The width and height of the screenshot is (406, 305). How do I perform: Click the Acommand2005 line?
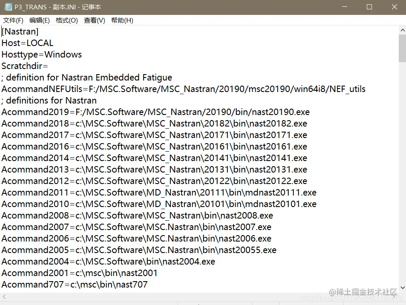click(139, 250)
